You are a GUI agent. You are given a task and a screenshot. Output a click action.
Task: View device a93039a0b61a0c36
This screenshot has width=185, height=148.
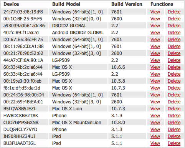click(x=155, y=26)
